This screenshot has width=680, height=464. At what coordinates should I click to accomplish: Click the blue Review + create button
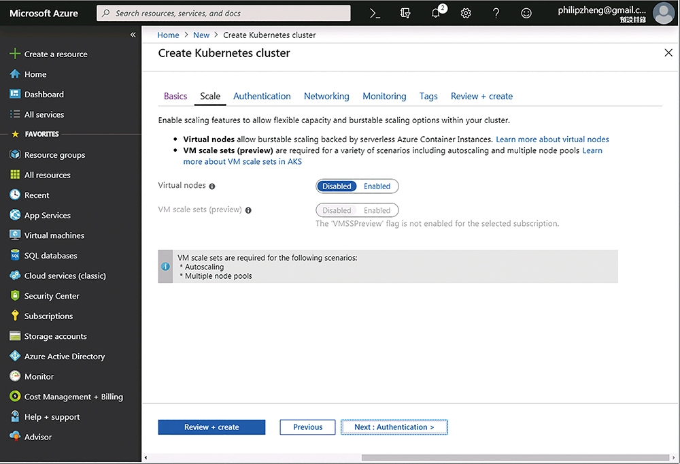pyautogui.click(x=211, y=427)
